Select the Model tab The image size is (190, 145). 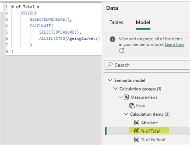click(143, 22)
